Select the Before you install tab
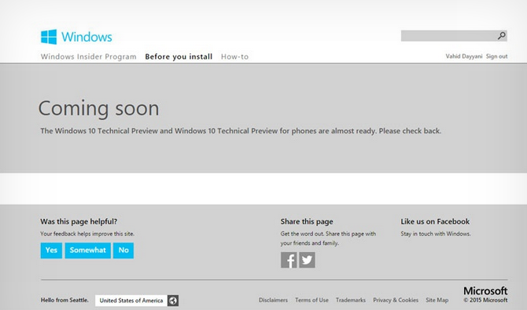This screenshot has height=310, width=527. (179, 57)
